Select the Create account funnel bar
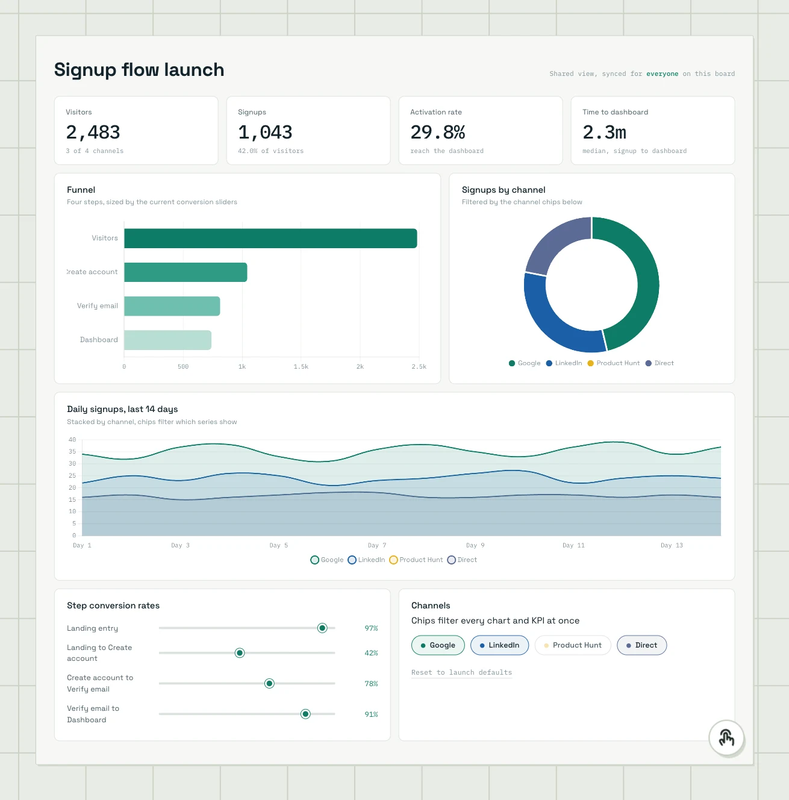 (186, 272)
